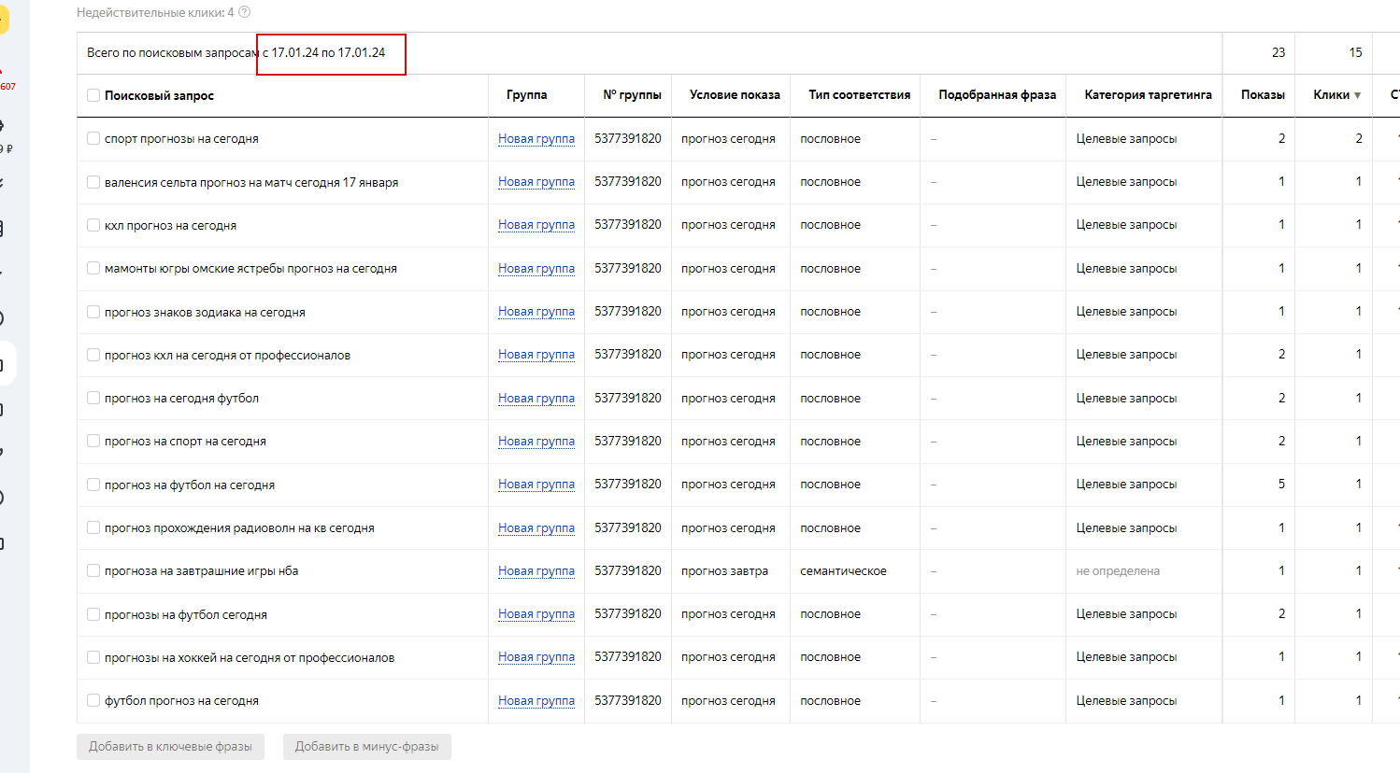Mark the 'футбол прогноз на сегодня' row checkbox
The height and width of the screenshot is (773, 1400).
(93, 700)
